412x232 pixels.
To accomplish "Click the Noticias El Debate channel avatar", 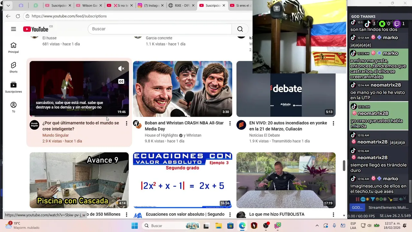I will pos(241,125).
